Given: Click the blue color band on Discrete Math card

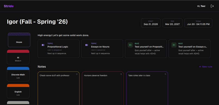Looking at the screenshot, I should pos(18,68).
